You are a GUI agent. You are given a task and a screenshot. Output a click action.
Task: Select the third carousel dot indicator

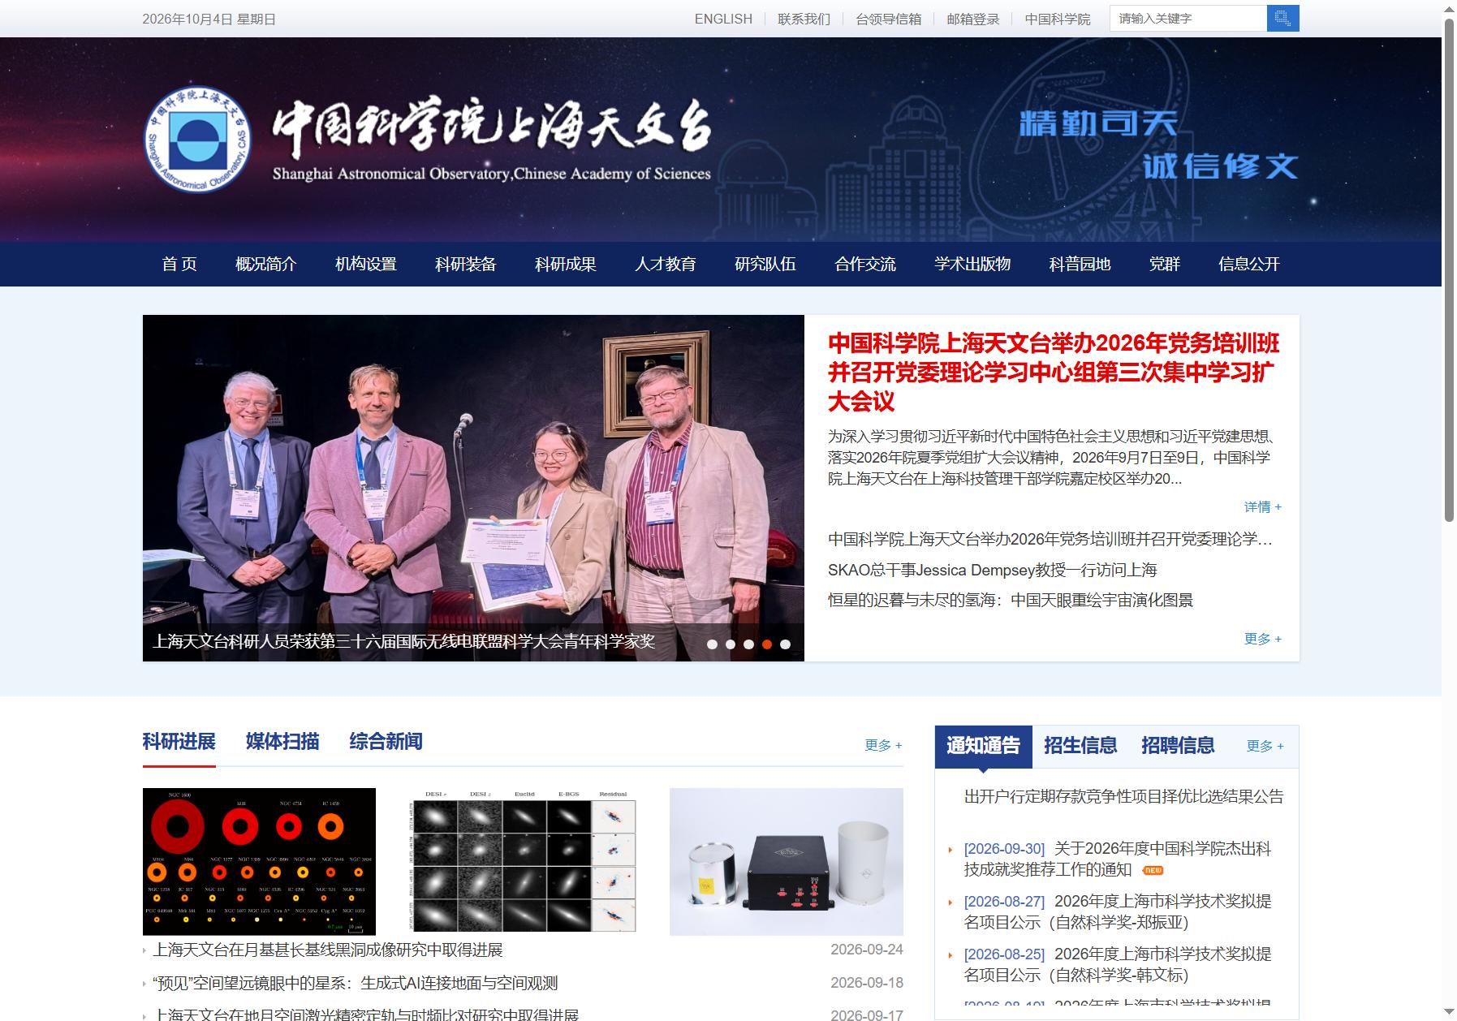(748, 644)
